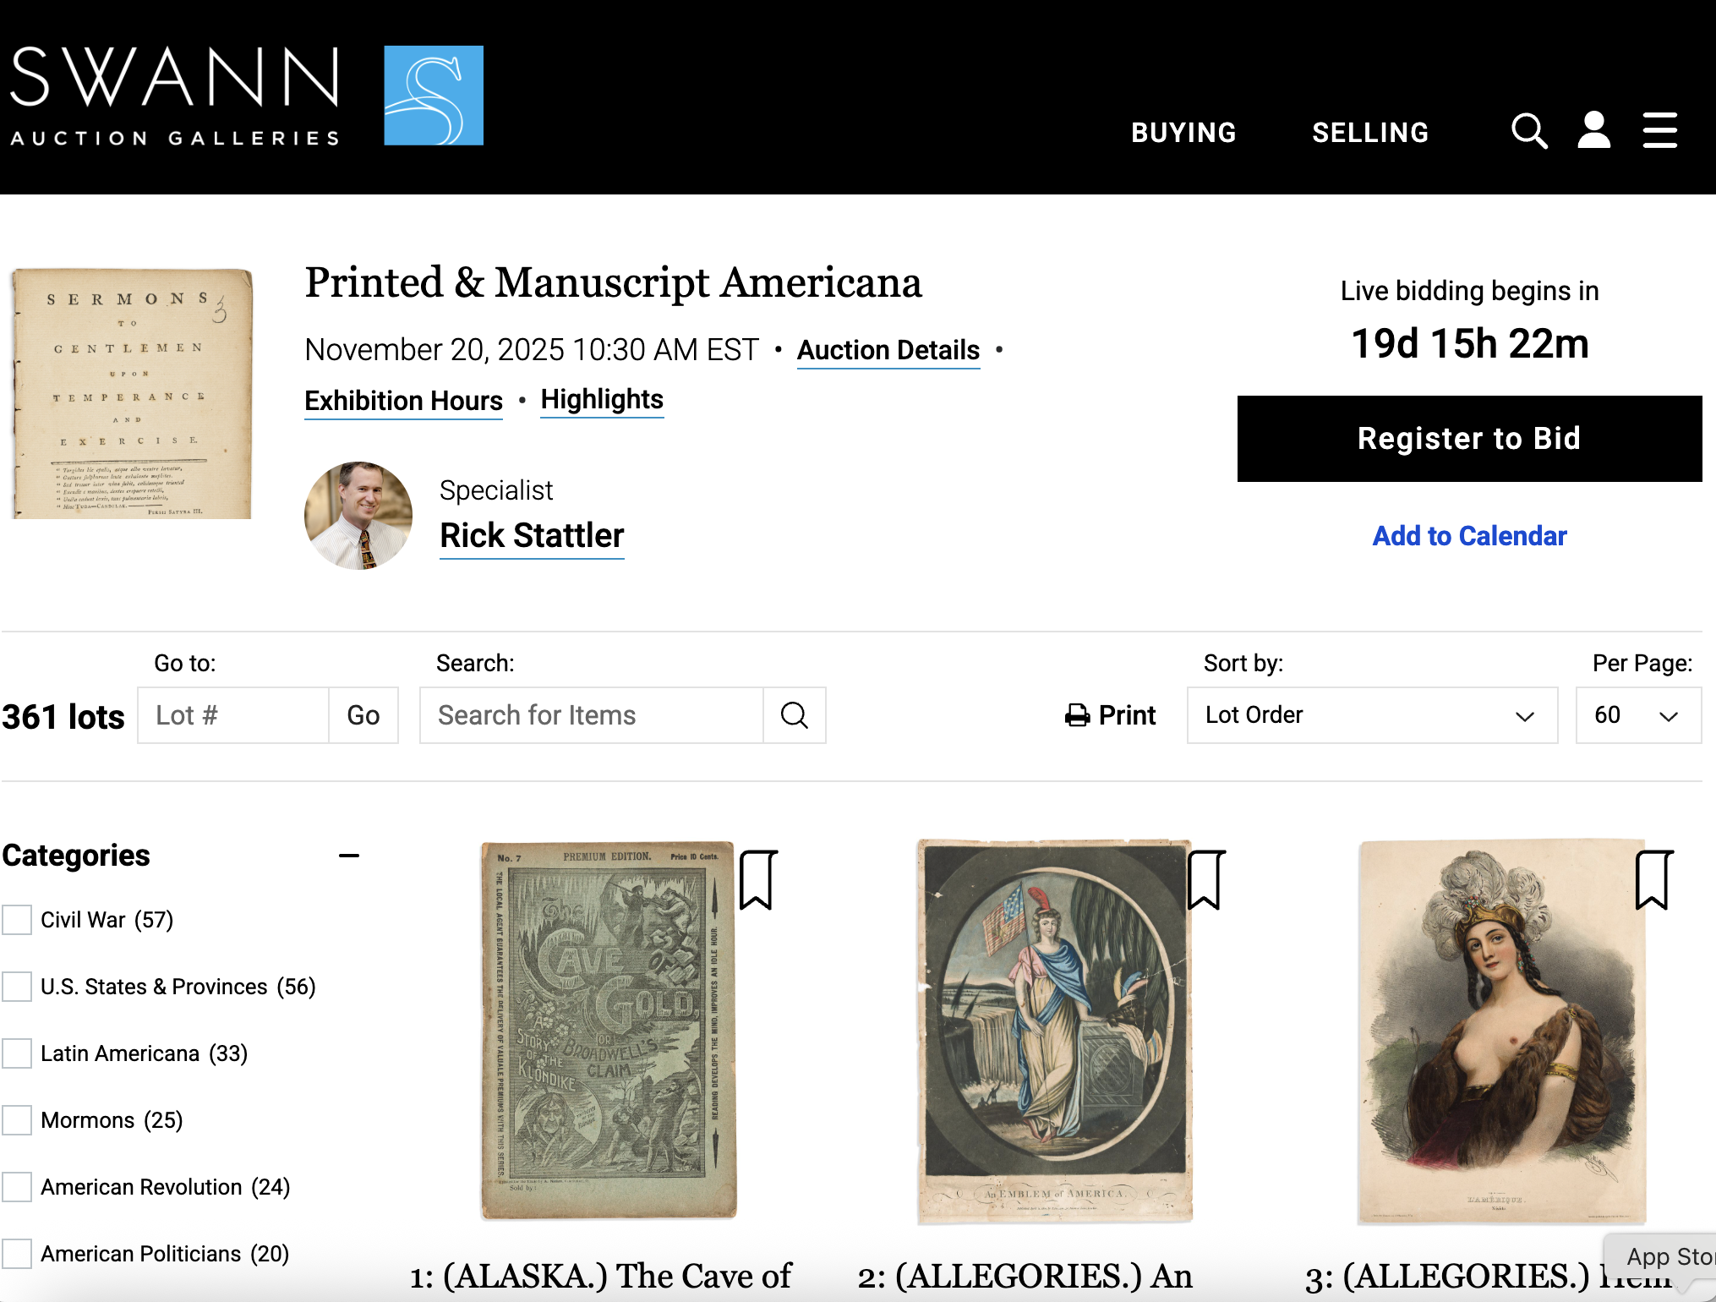
Task: Click the search magnifier icon in header
Action: [x=1528, y=132]
